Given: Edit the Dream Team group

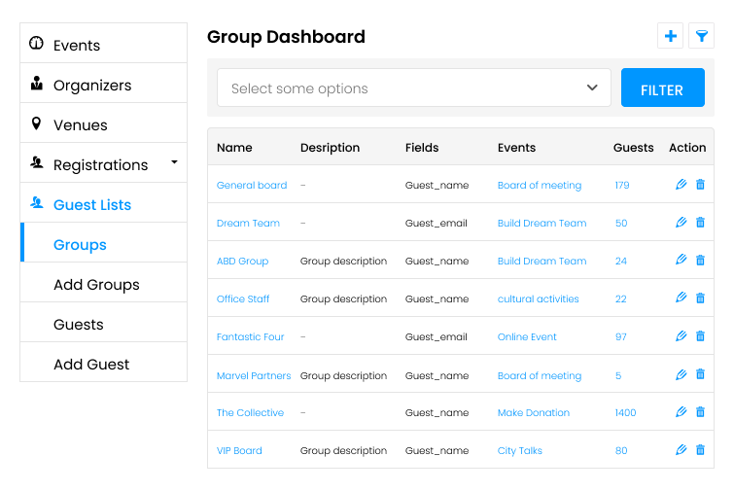Looking at the screenshot, I should (x=681, y=223).
